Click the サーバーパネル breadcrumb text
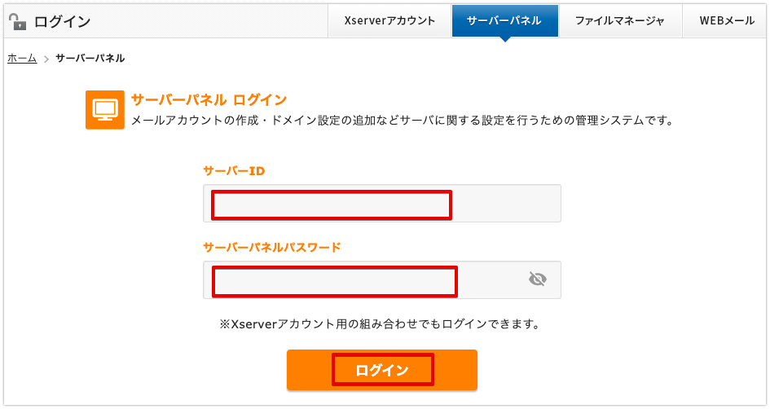 click(90, 59)
